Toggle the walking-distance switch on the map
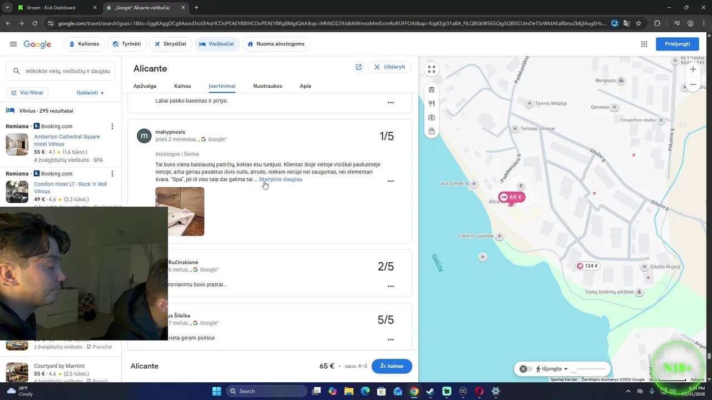The image size is (712, 400). coord(526,369)
